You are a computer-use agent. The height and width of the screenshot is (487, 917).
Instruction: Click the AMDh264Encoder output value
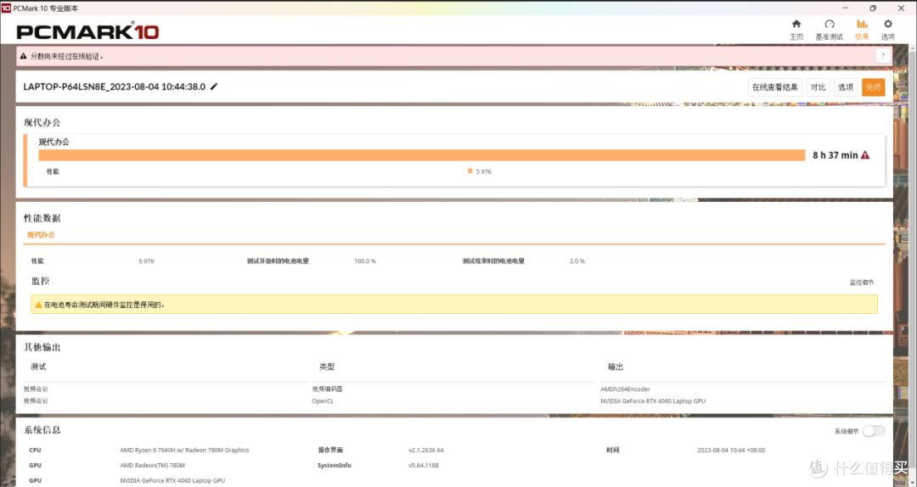coord(625,389)
